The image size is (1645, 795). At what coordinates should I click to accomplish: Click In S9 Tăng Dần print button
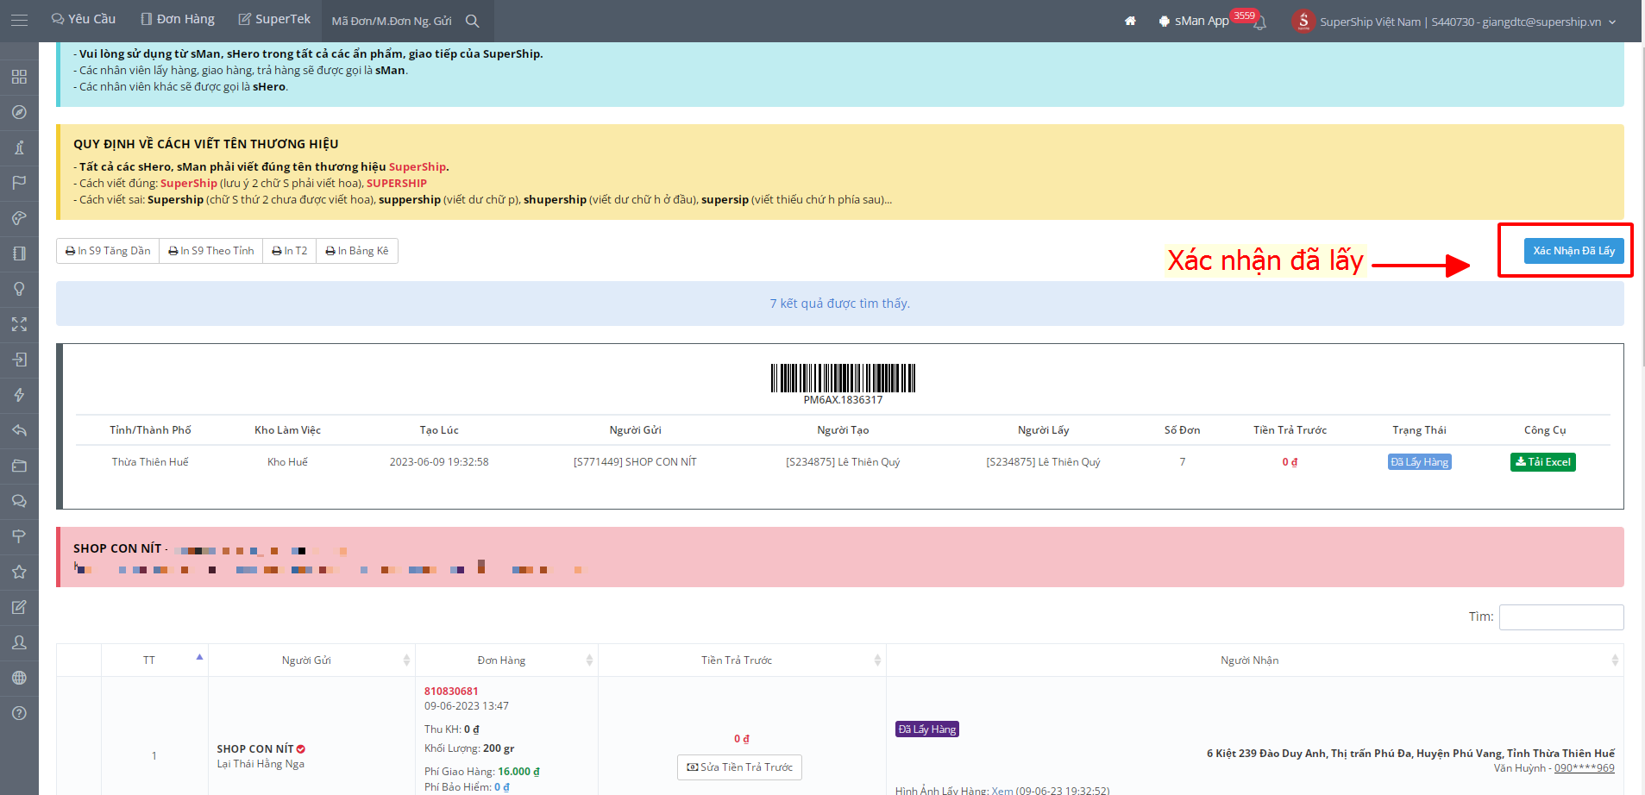[108, 251]
